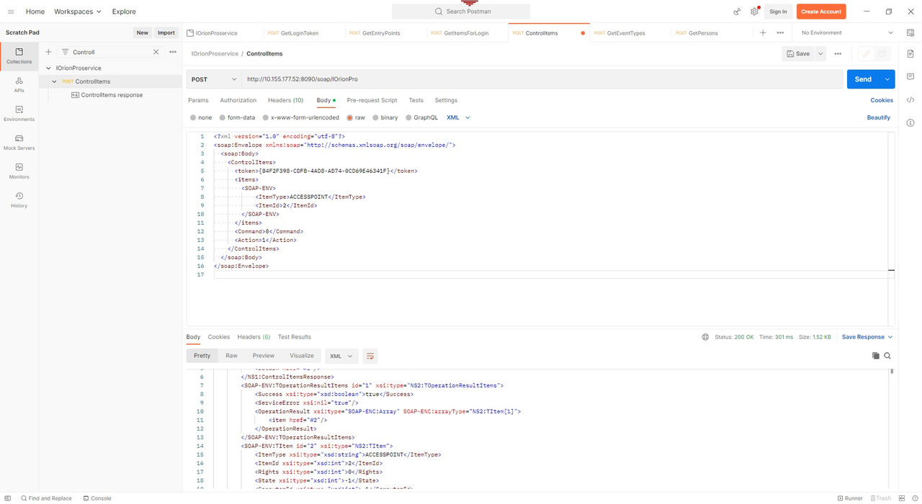Open the Environments sidebar panel
Screen dimensions: 922x504
pyautogui.click(x=19, y=114)
